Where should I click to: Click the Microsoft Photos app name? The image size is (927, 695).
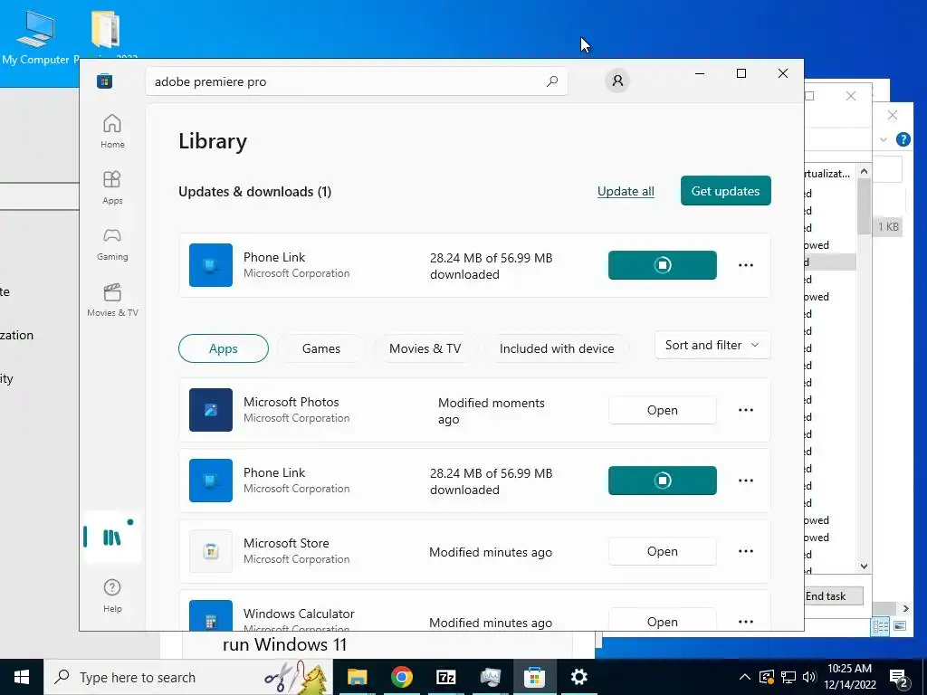(x=291, y=402)
